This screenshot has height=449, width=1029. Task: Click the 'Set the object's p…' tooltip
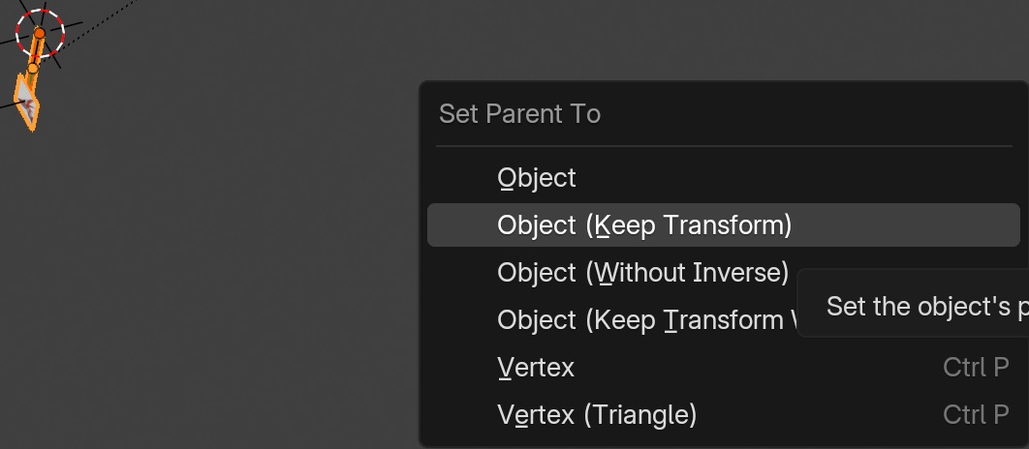[913, 306]
